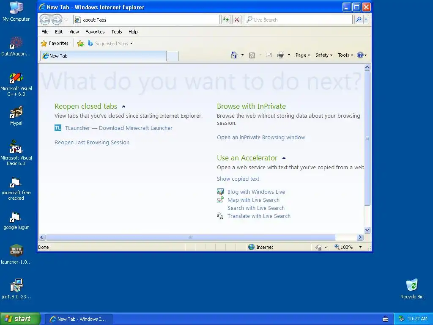This screenshot has height=325, width=433.
Task: Open the Home button dropdown arrow
Action: (x=242, y=55)
